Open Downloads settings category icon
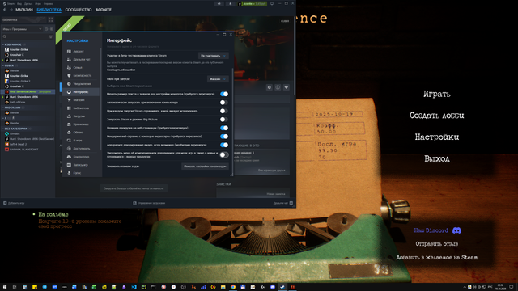The height and width of the screenshot is (291, 518). [x=69, y=116]
